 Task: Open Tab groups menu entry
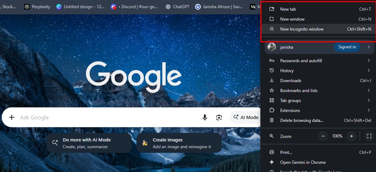[x=318, y=101]
